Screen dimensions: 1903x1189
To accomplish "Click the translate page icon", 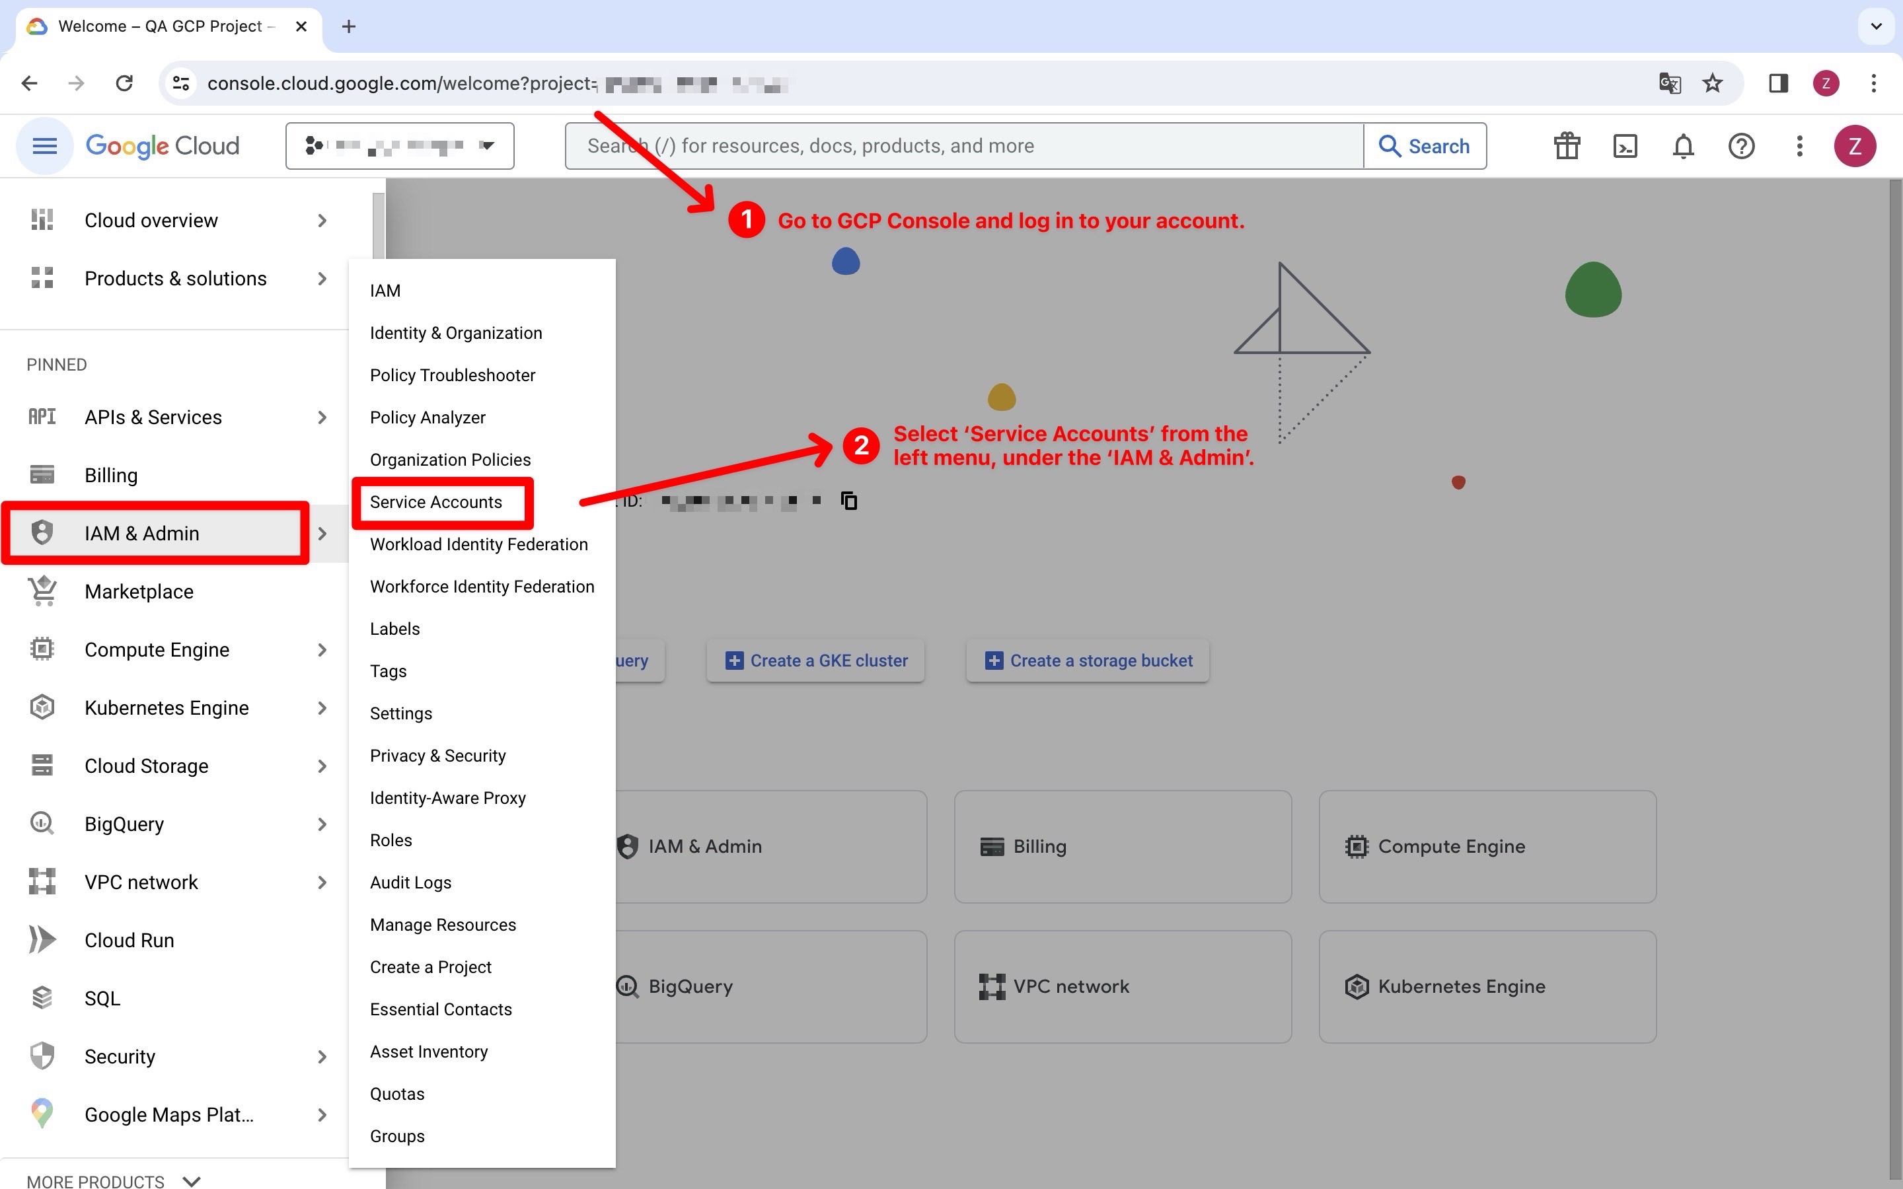I will point(1670,83).
